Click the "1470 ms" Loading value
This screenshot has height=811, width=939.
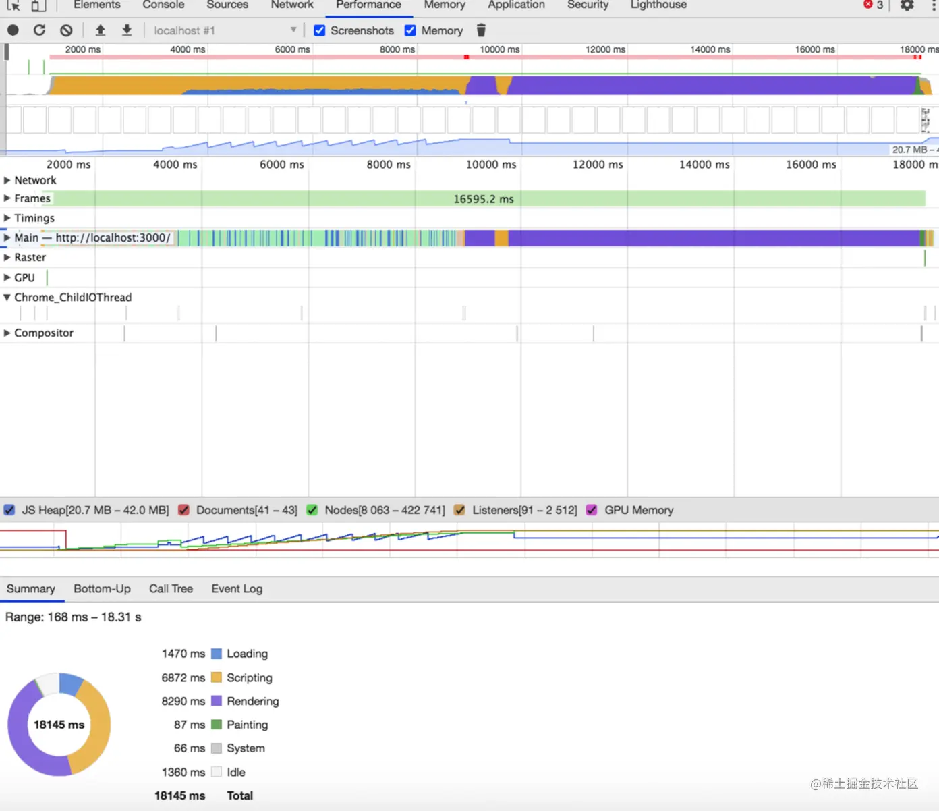183,654
